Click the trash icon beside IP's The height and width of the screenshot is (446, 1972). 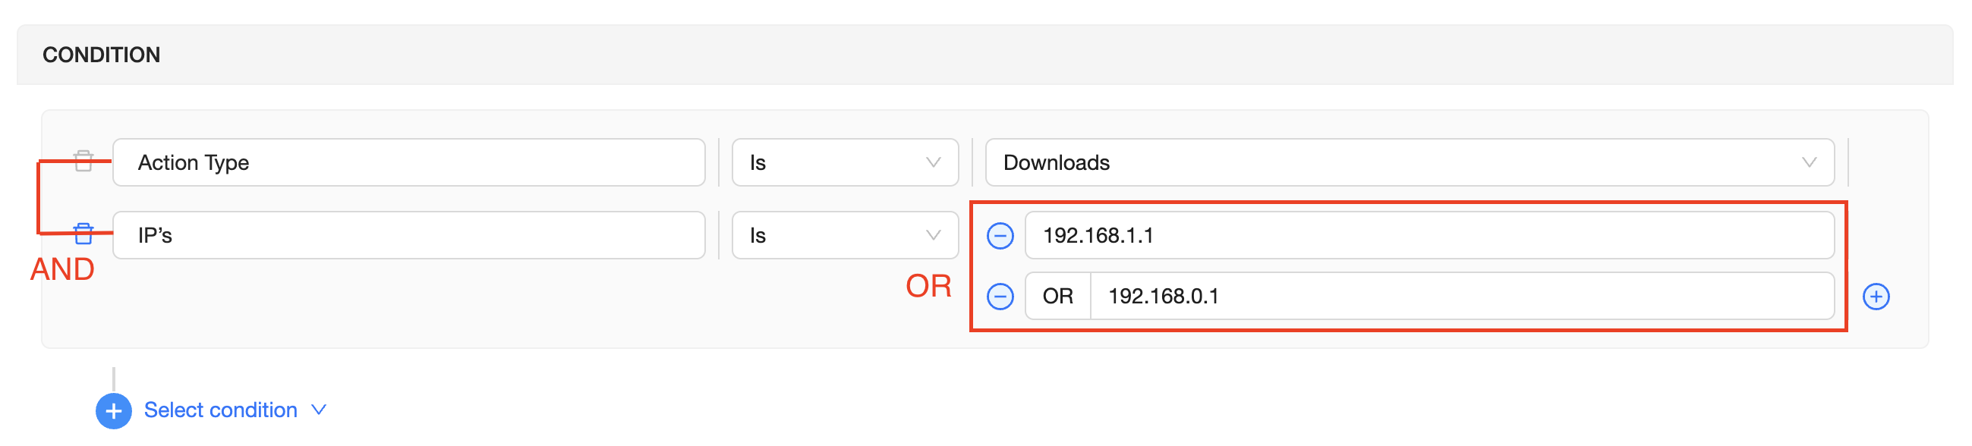pyautogui.click(x=83, y=234)
